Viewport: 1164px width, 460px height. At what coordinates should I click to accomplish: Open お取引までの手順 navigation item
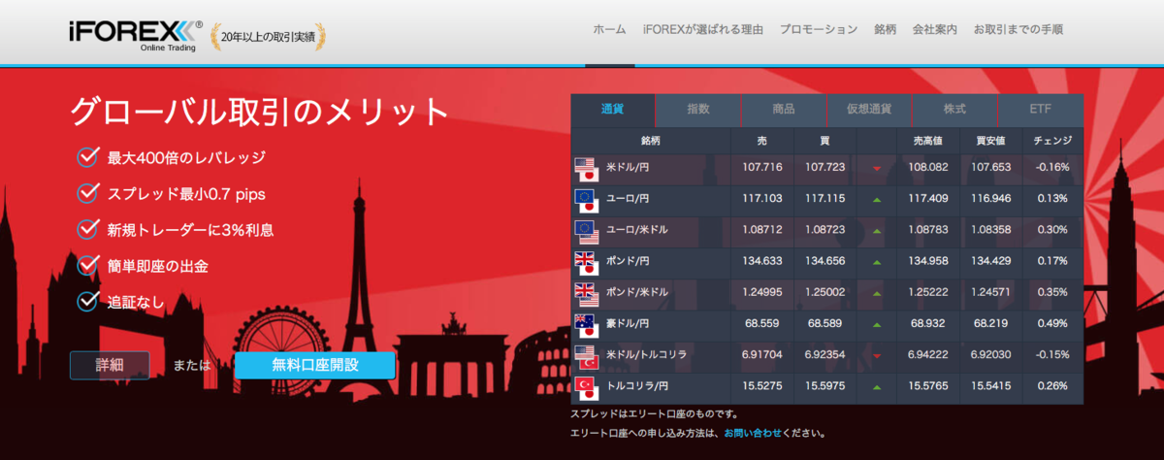(1018, 30)
